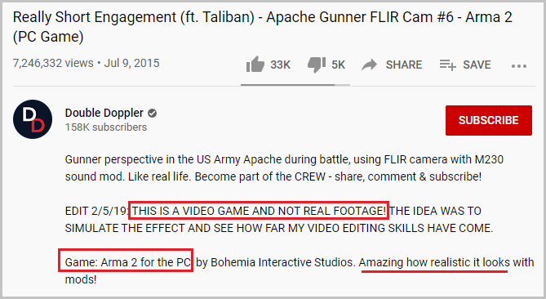Open the Double Doppler channel avatar
546x299 pixels.
[33, 119]
